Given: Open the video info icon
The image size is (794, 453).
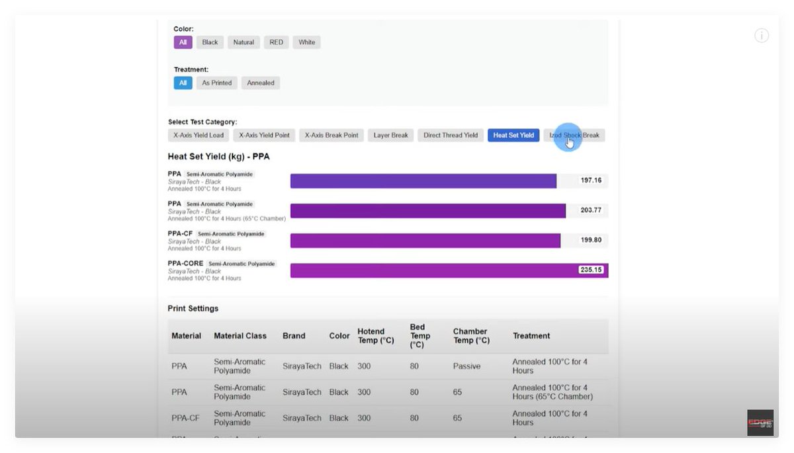Looking at the screenshot, I should click(x=762, y=36).
